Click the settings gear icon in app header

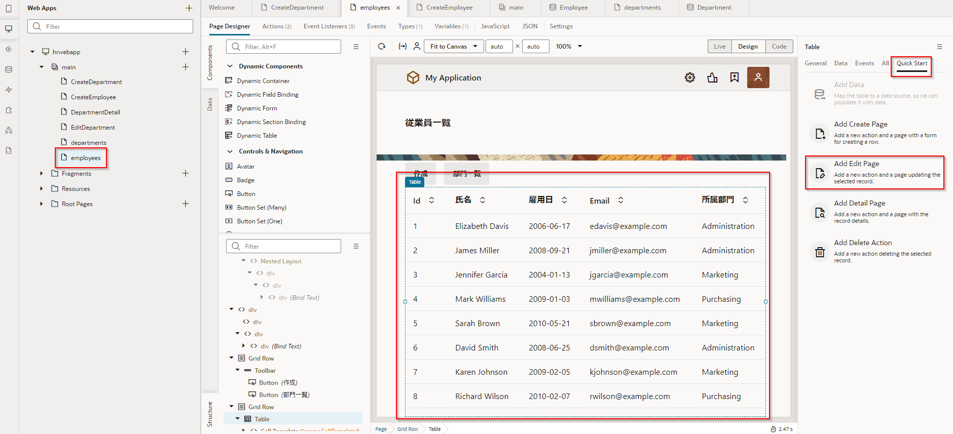689,77
